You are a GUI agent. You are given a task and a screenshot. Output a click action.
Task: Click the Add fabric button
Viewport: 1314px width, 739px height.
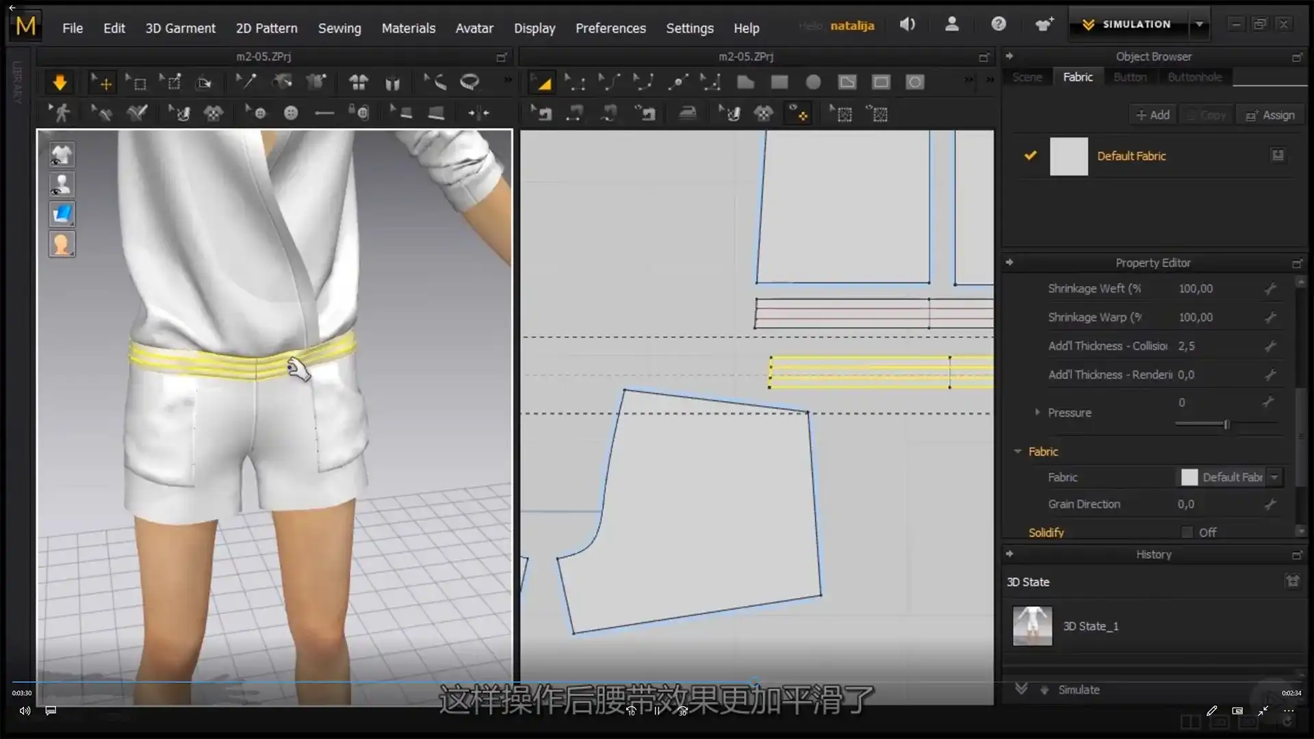(1152, 115)
